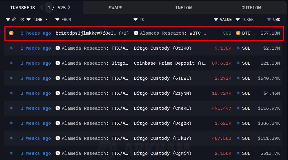Click the Alameda logo beside WBTC recipient
Image resolution: width=288 pixels, height=160 pixels.
136,33
